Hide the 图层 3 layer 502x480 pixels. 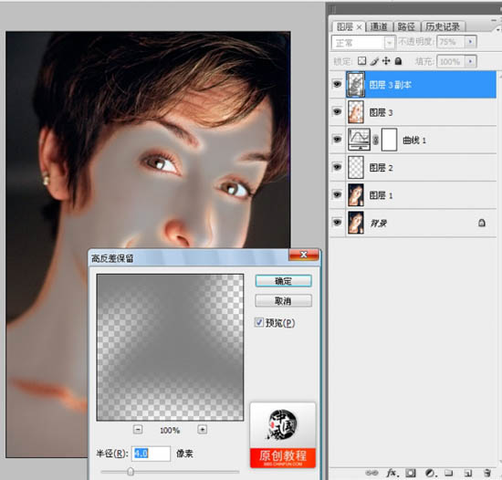click(x=337, y=111)
